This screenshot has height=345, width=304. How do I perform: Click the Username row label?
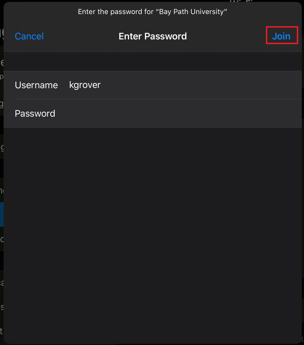coord(36,85)
